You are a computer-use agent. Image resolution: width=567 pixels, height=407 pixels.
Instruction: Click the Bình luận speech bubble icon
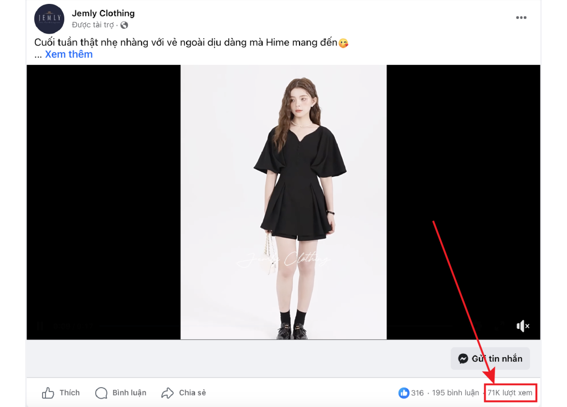[x=101, y=393]
